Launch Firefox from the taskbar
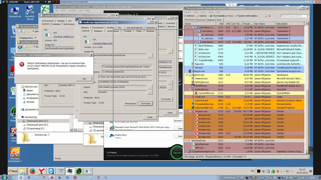The image size is (321, 180). click(32, 171)
